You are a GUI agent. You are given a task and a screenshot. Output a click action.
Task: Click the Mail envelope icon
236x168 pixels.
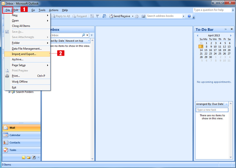coord(6,128)
